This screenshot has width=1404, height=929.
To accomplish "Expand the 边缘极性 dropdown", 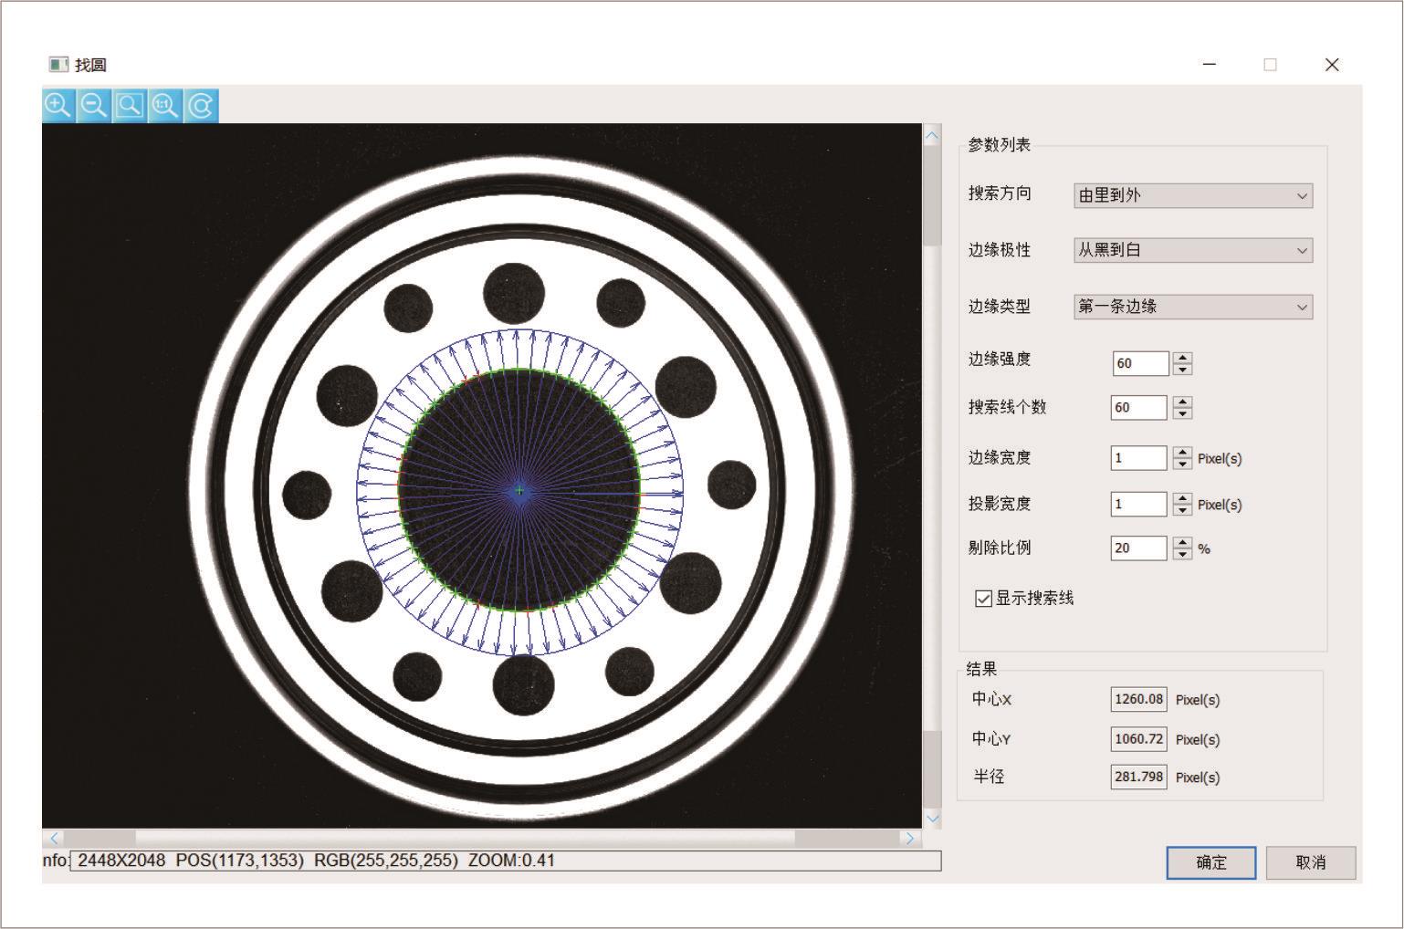I will (x=1192, y=250).
